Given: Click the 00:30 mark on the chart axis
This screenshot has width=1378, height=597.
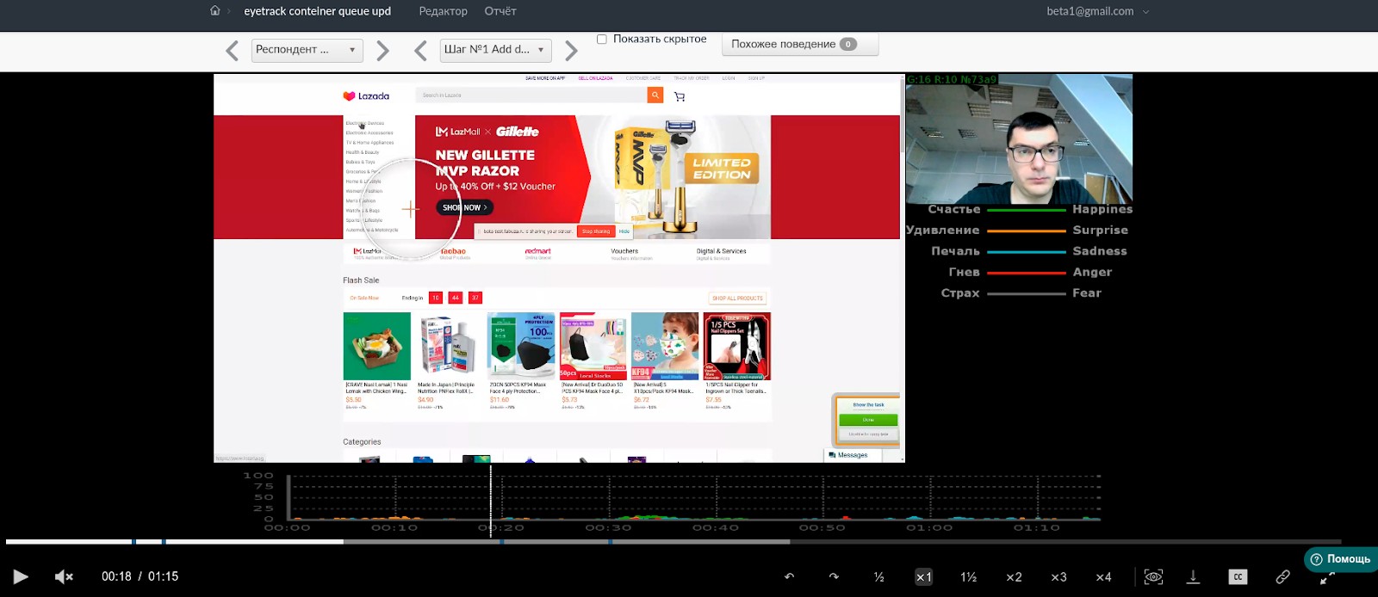Looking at the screenshot, I should (608, 527).
